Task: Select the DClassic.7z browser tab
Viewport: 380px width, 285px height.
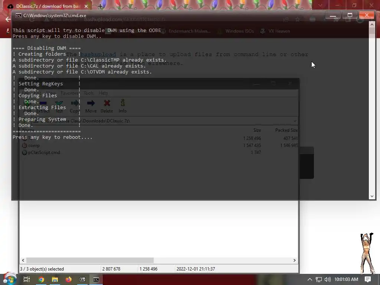Action: tap(48, 6)
